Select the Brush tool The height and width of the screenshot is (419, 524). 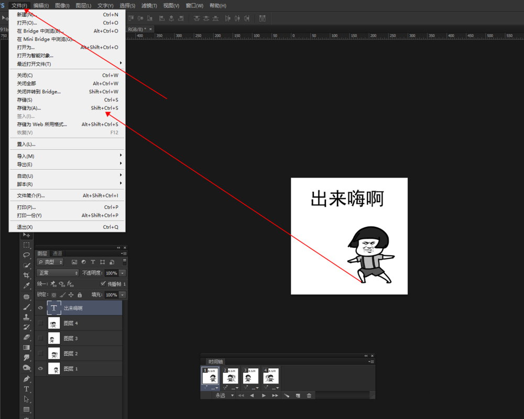coord(26,307)
